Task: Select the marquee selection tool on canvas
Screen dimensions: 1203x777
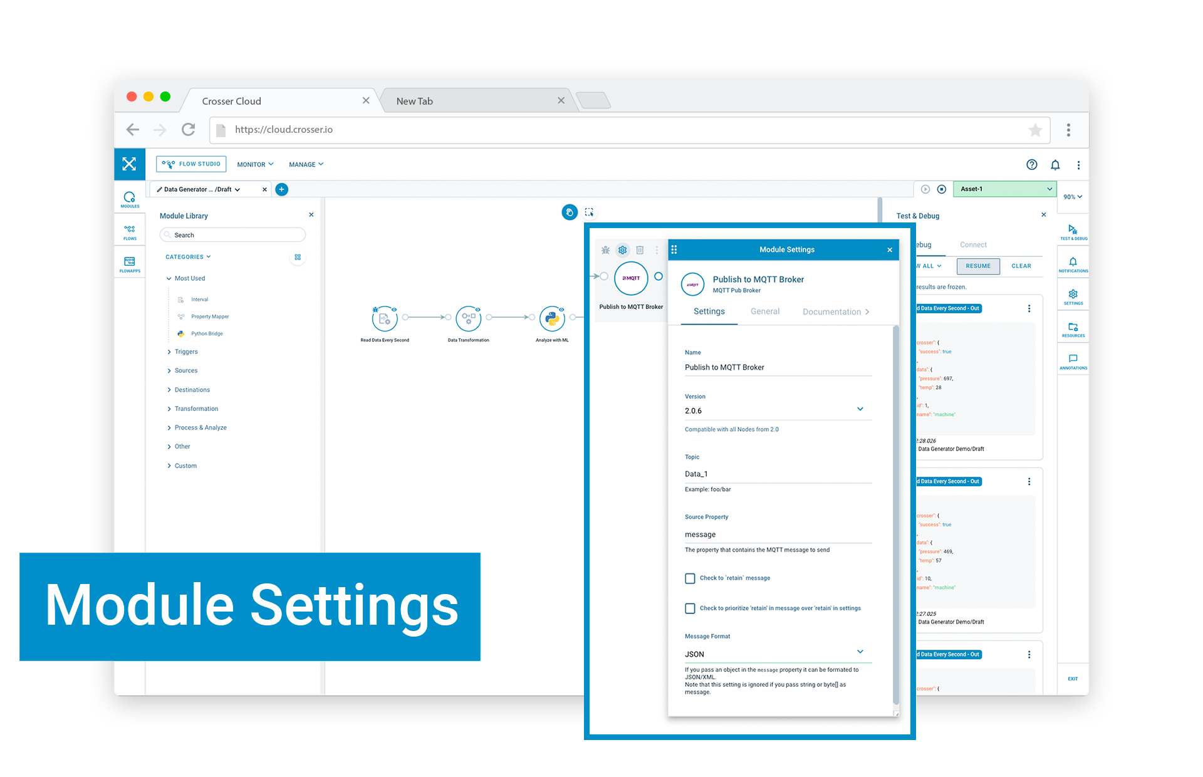Action: (589, 212)
